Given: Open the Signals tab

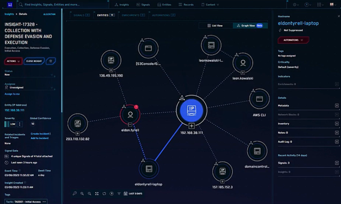Looking at the screenshot, I should click(81, 15).
